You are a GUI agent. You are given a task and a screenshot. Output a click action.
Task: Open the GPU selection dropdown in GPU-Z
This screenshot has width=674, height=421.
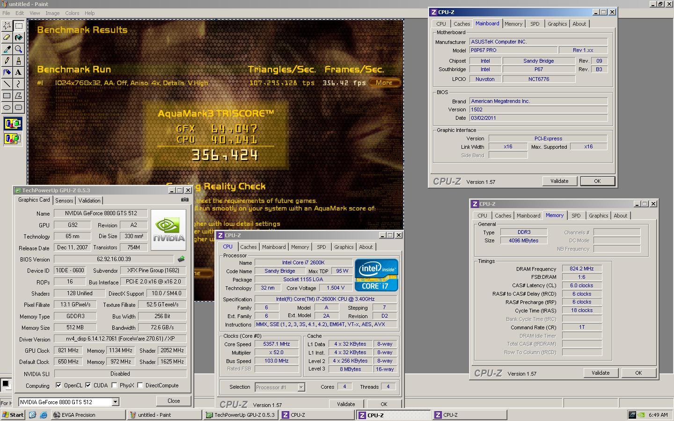[115, 402]
